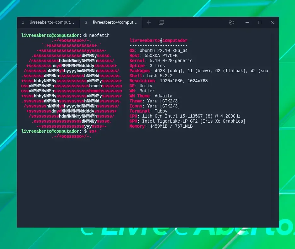Click the OS: Ubuntu 22.10 x86_64 line
Image resolution: width=295 pixels, height=249 pixels.
click(x=159, y=51)
